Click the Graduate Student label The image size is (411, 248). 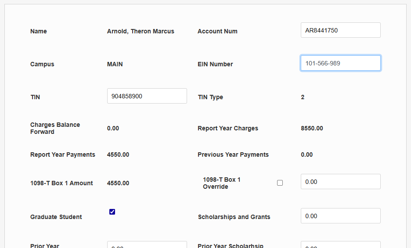56,217
